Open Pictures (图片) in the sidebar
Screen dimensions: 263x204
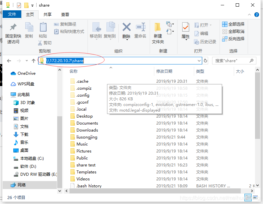click(21, 119)
